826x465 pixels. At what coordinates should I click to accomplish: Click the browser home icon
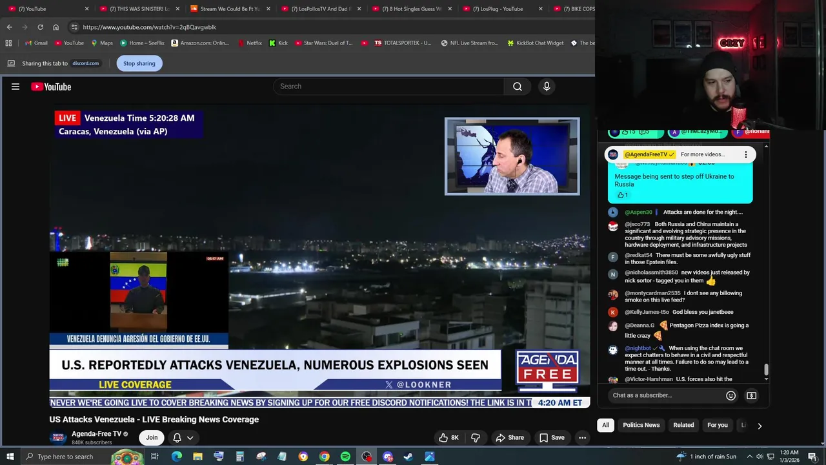[x=55, y=27]
